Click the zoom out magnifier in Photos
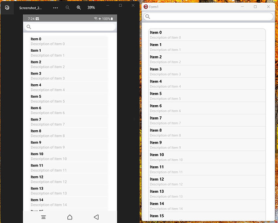This screenshot has height=223, width=278. tap(67, 8)
